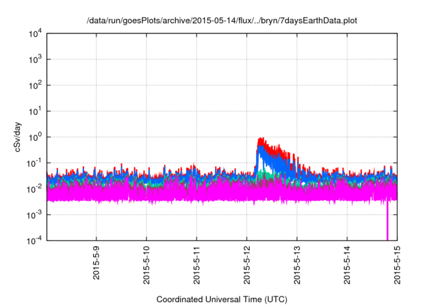The height and width of the screenshot is (306, 438).
Task: Click the 10^-2 y-axis tick label
Action: (34, 189)
